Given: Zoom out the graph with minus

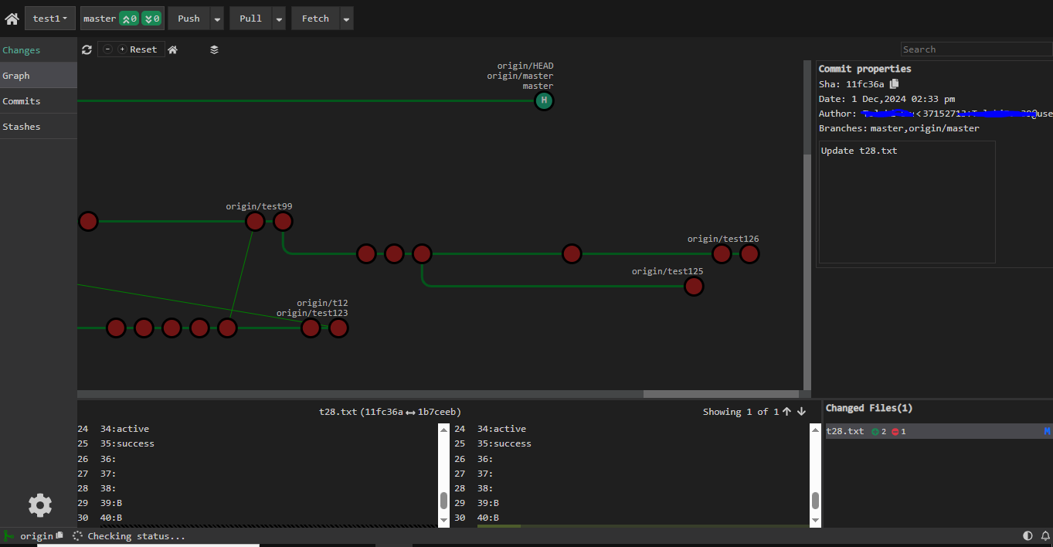Looking at the screenshot, I should [x=107, y=49].
